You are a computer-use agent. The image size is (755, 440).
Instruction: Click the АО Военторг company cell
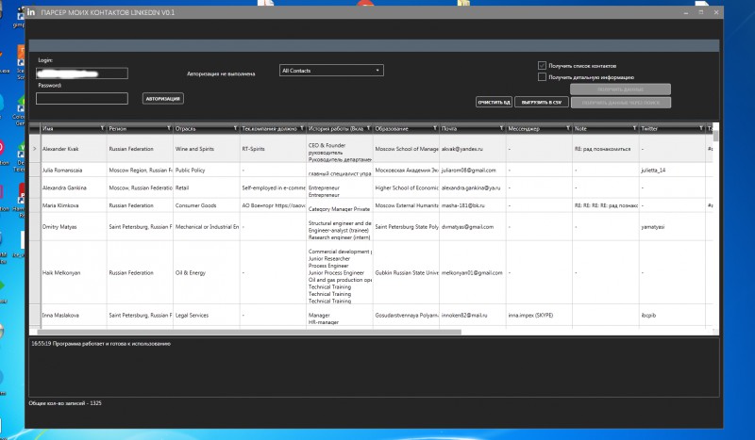(273, 205)
